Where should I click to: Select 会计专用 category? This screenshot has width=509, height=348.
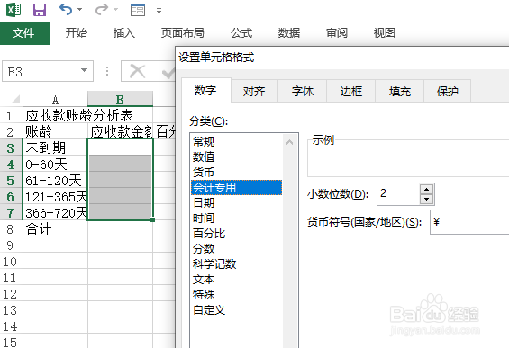click(x=236, y=187)
